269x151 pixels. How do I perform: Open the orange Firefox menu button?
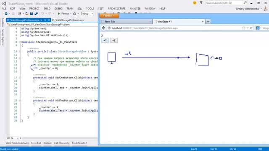[109, 16]
